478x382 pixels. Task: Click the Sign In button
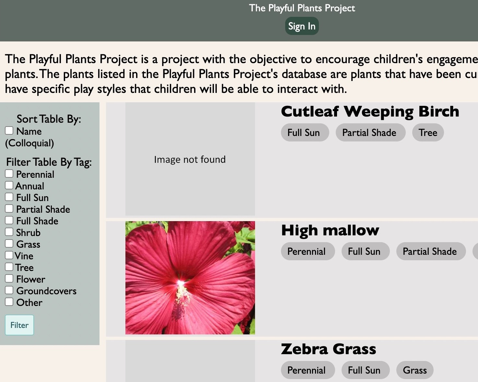(301, 26)
